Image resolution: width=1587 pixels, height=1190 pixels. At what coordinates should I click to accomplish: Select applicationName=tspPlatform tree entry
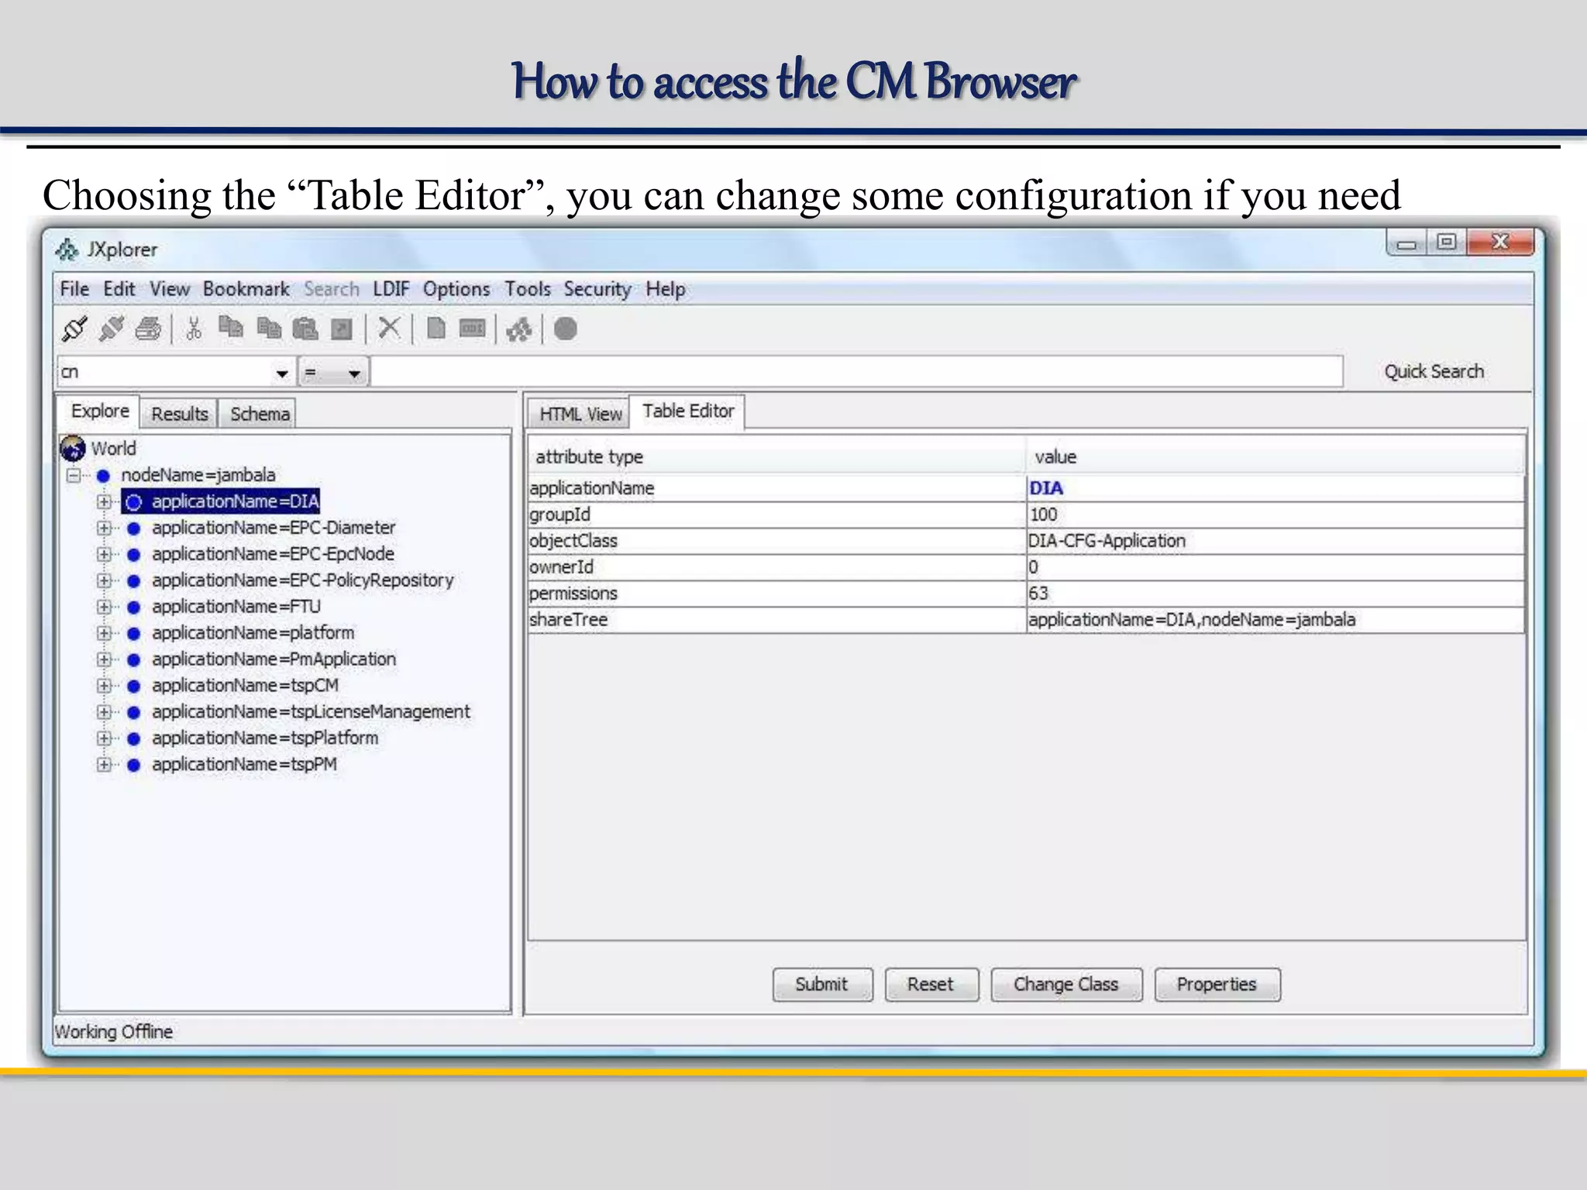coord(265,738)
